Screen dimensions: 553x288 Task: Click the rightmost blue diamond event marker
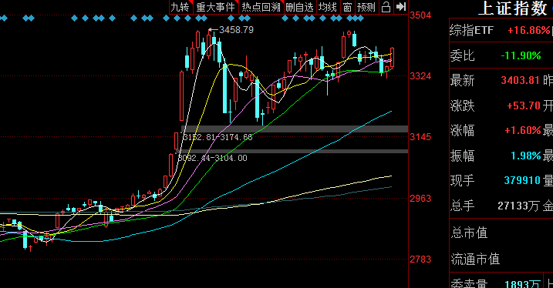360,18
